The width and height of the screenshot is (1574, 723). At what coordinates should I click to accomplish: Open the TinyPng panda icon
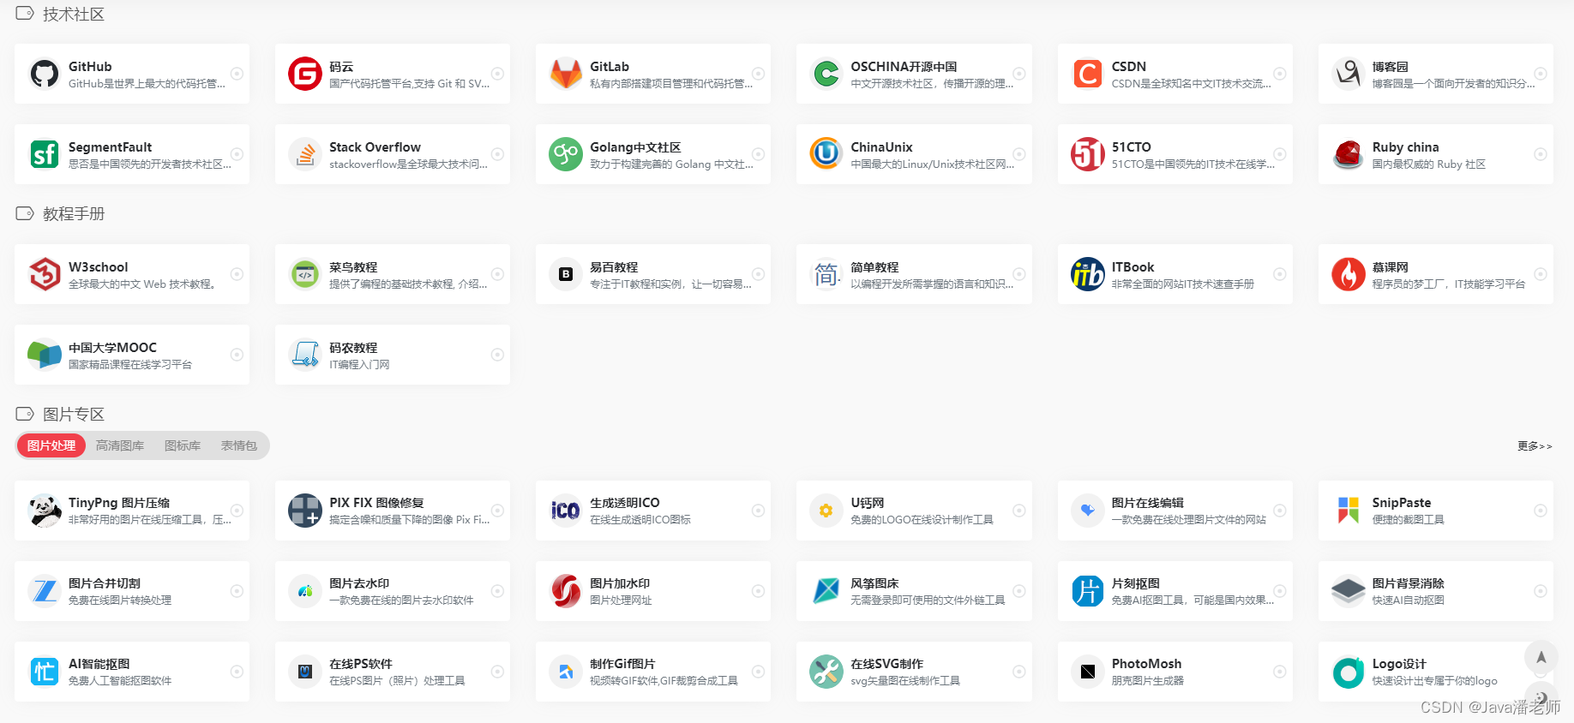pos(45,511)
